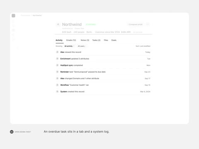Open the Files tab

click(x=106, y=40)
